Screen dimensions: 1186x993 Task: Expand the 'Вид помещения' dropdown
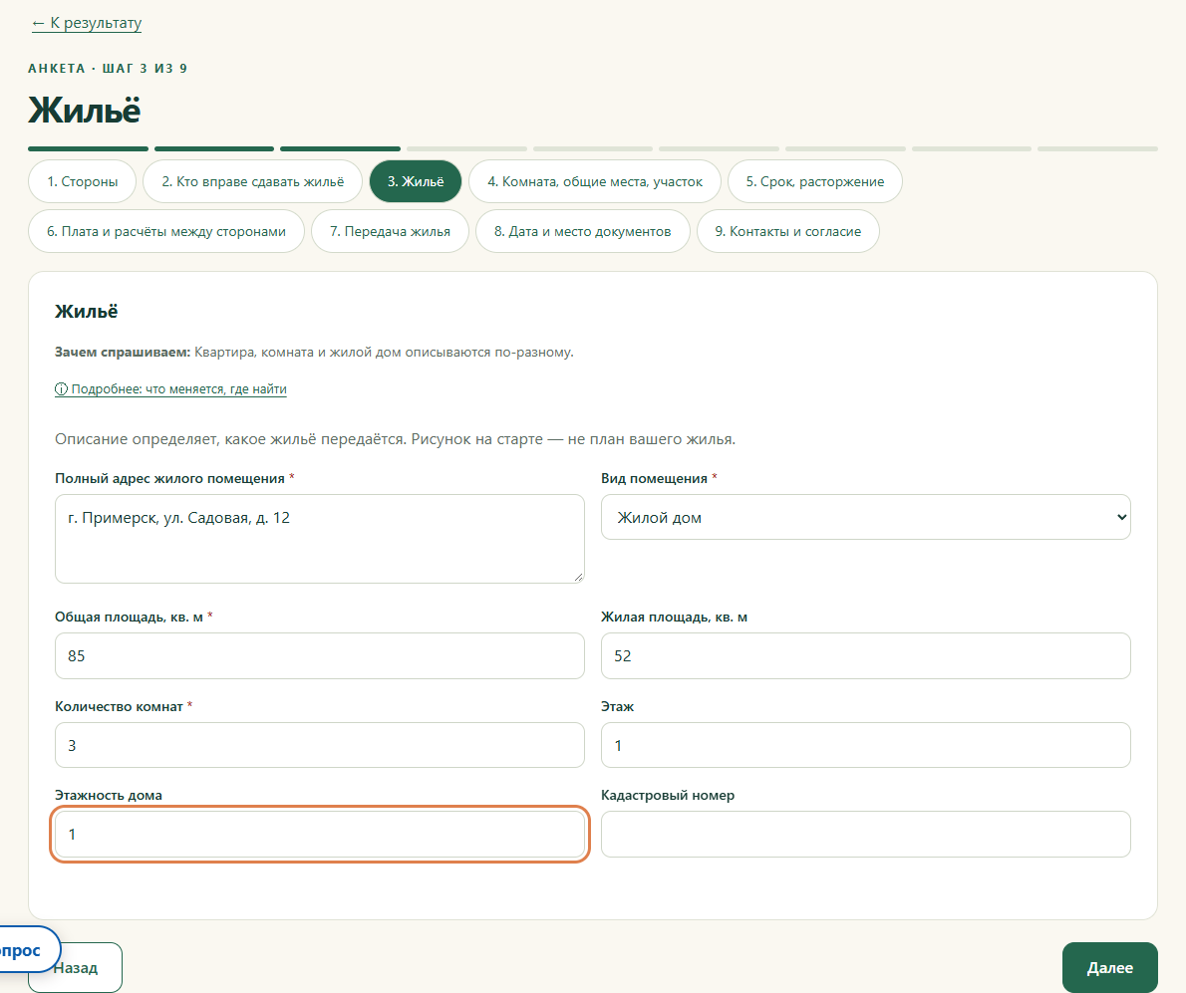pyautogui.click(x=866, y=517)
